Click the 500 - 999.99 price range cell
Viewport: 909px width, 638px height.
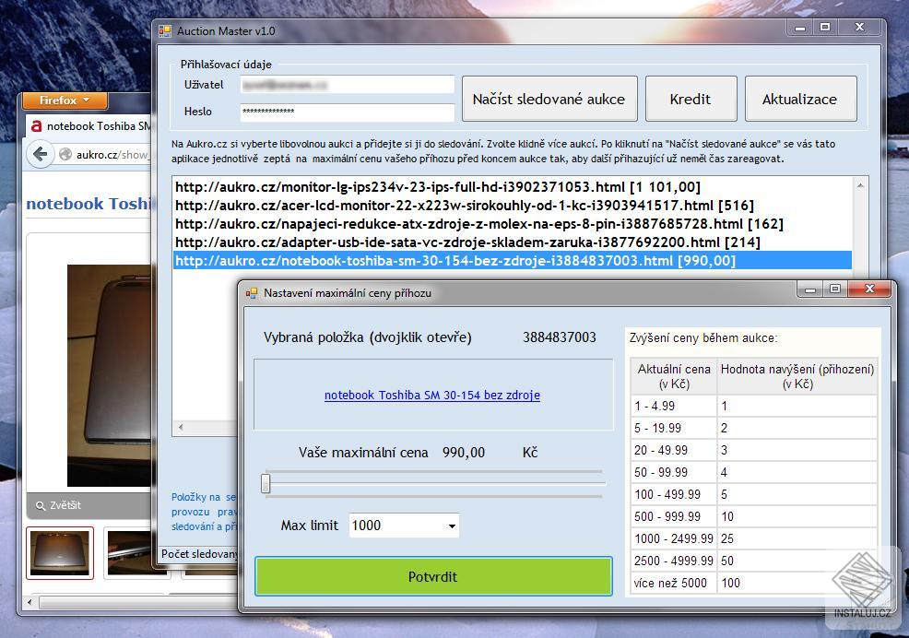(x=674, y=516)
